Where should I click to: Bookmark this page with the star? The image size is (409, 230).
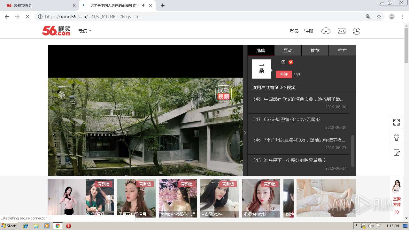pos(379,17)
